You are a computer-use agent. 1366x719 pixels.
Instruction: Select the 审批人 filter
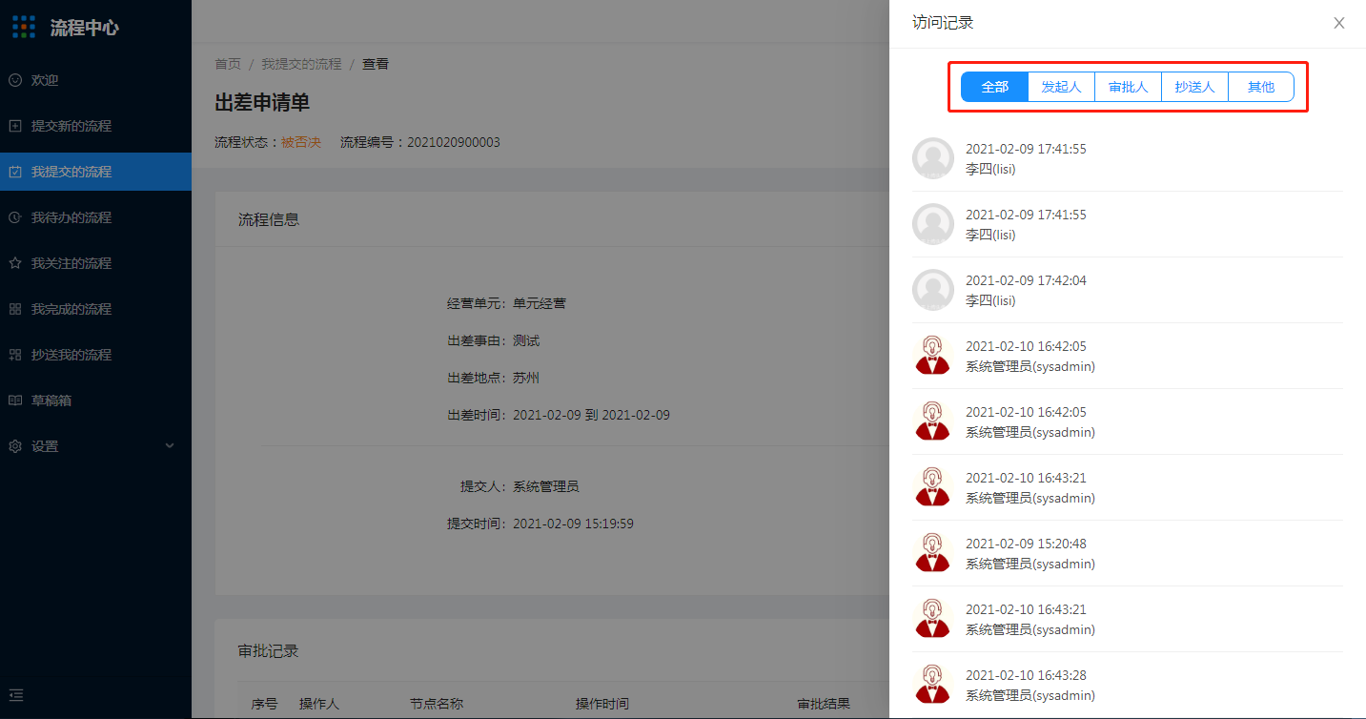[1128, 87]
